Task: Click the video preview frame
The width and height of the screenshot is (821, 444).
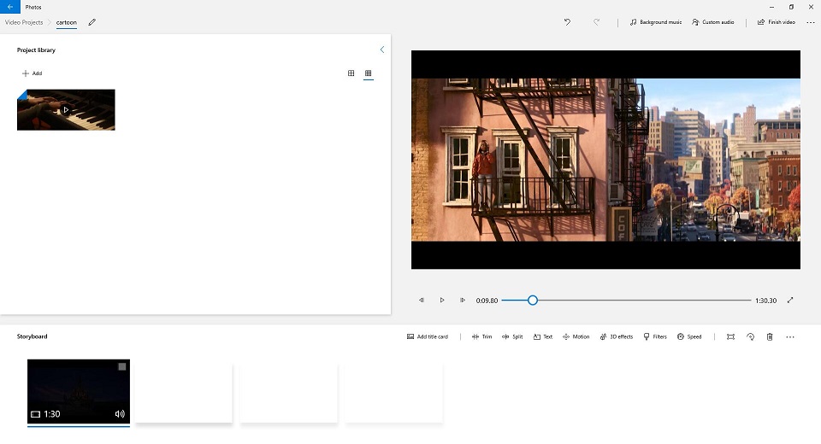Action: point(605,160)
